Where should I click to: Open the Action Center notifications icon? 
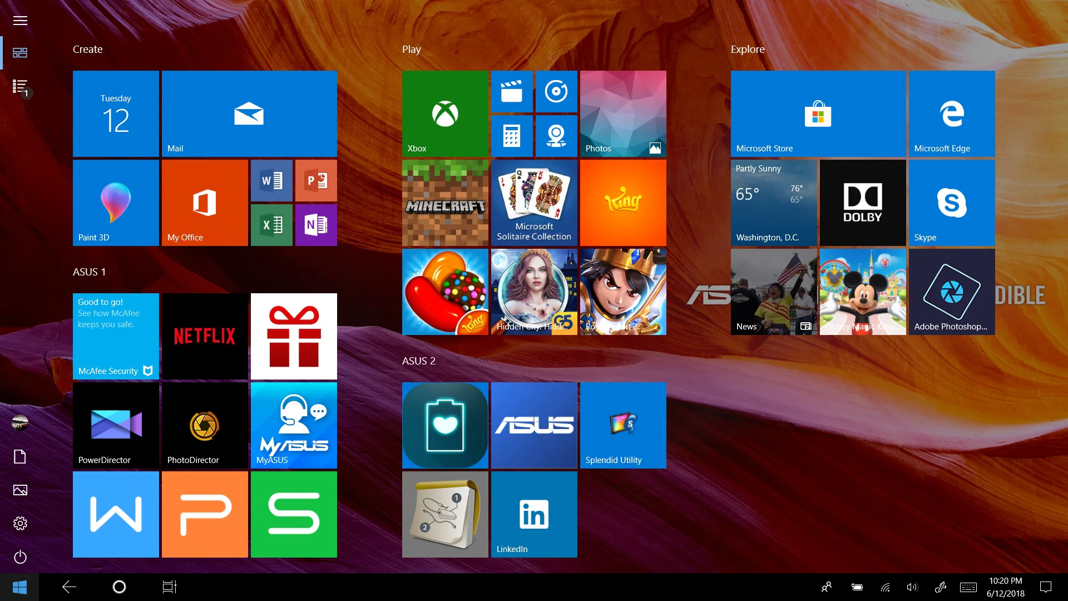pyautogui.click(x=1046, y=587)
